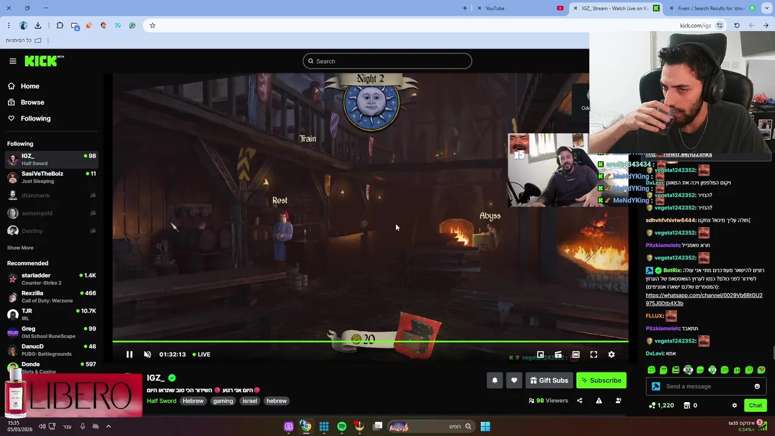The width and height of the screenshot is (775, 436).
Task: Open DanucD PUBG channel
Action: (51, 350)
